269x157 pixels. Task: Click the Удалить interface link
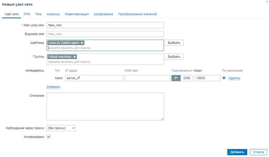[x=234, y=78]
